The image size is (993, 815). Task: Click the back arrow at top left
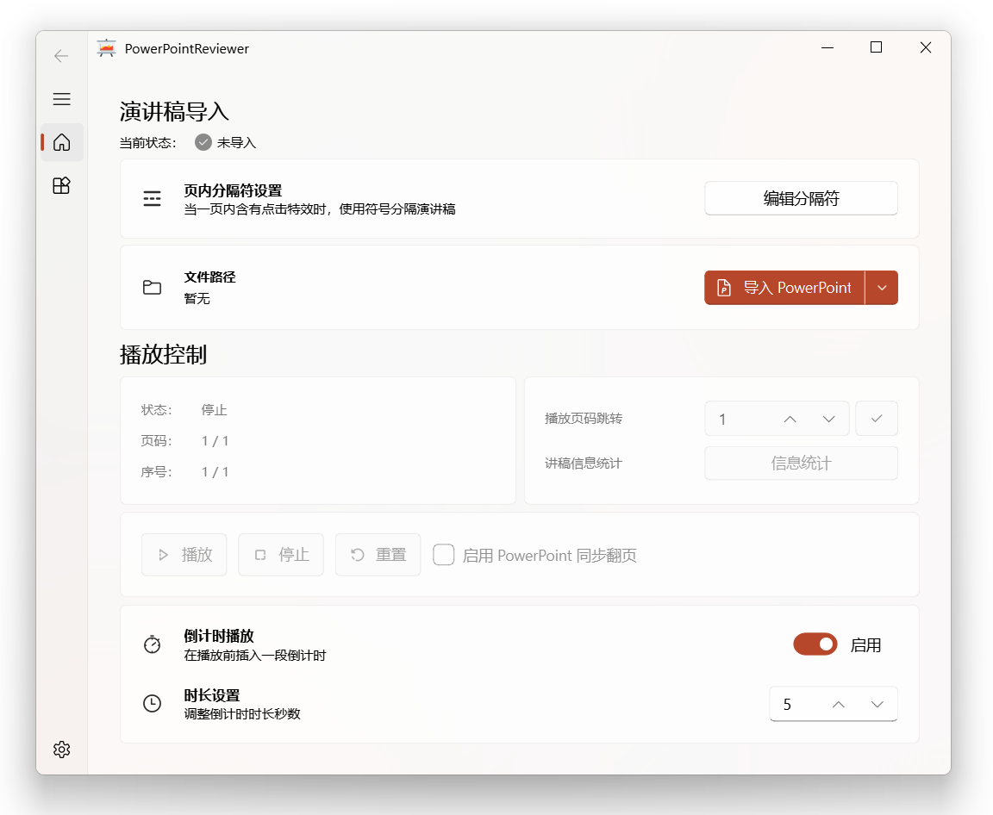click(x=60, y=55)
